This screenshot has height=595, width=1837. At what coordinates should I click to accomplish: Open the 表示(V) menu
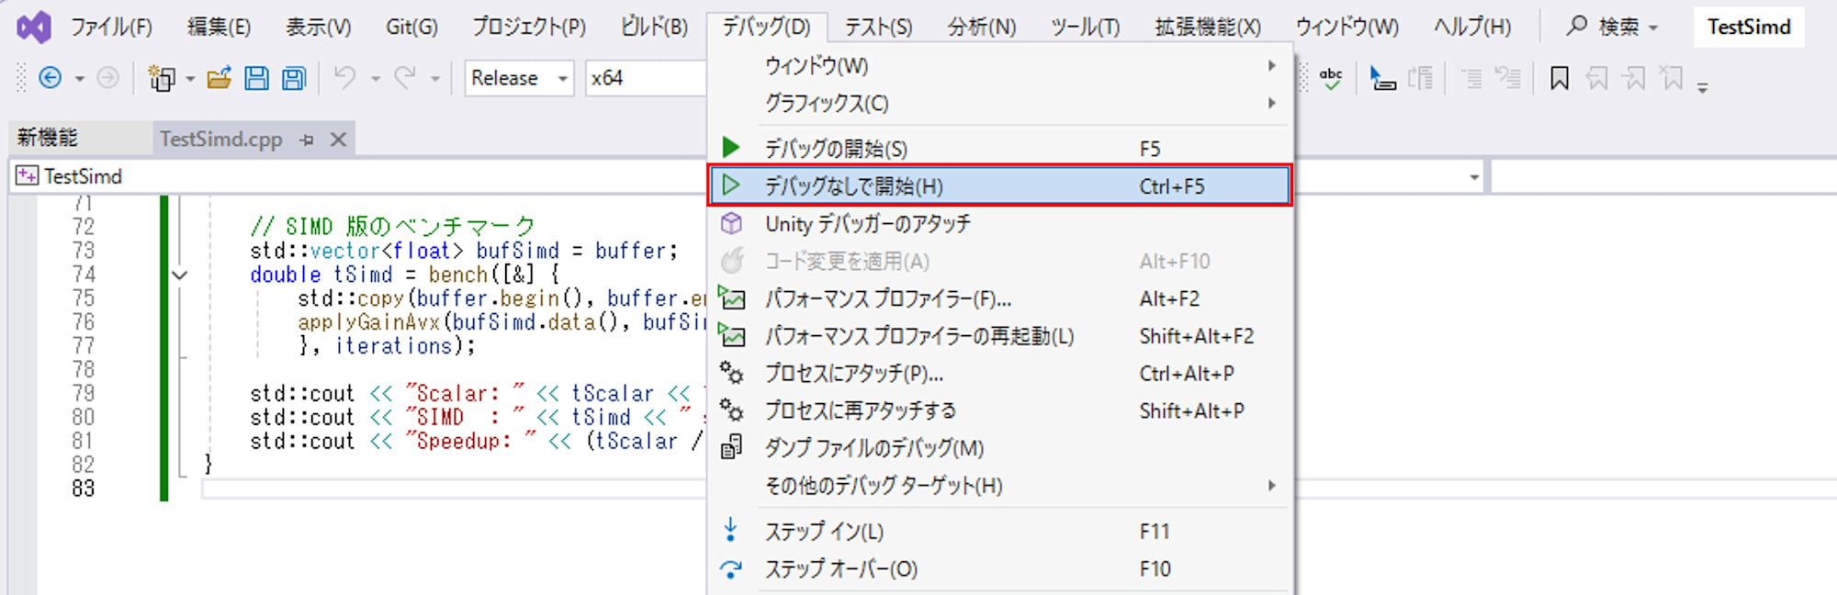click(x=318, y=27)
